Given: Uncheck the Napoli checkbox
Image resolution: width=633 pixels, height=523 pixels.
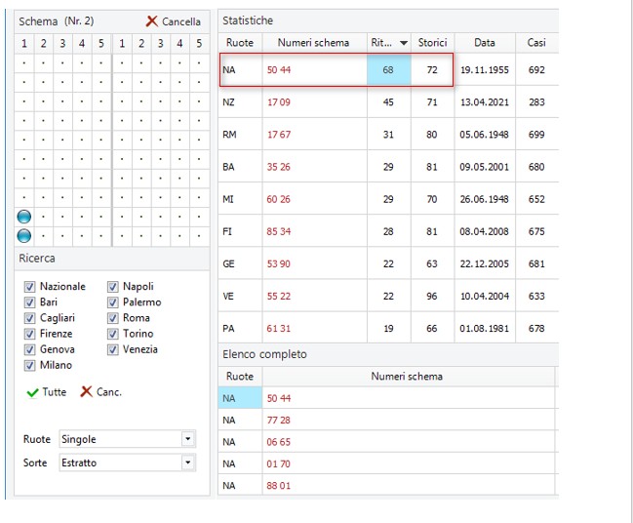Looking at the screenshot, I should coord(112,287).
